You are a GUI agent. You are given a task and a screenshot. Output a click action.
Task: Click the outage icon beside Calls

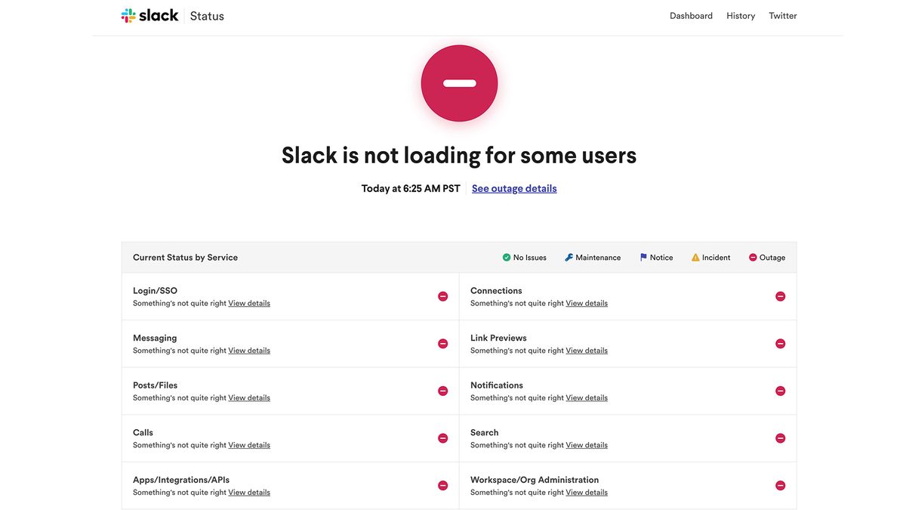[442, 437]
